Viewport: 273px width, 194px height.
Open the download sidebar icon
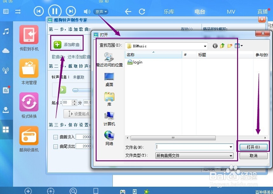(x=6, y=110)
